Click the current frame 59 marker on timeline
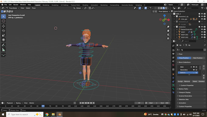 click(43, 106)
